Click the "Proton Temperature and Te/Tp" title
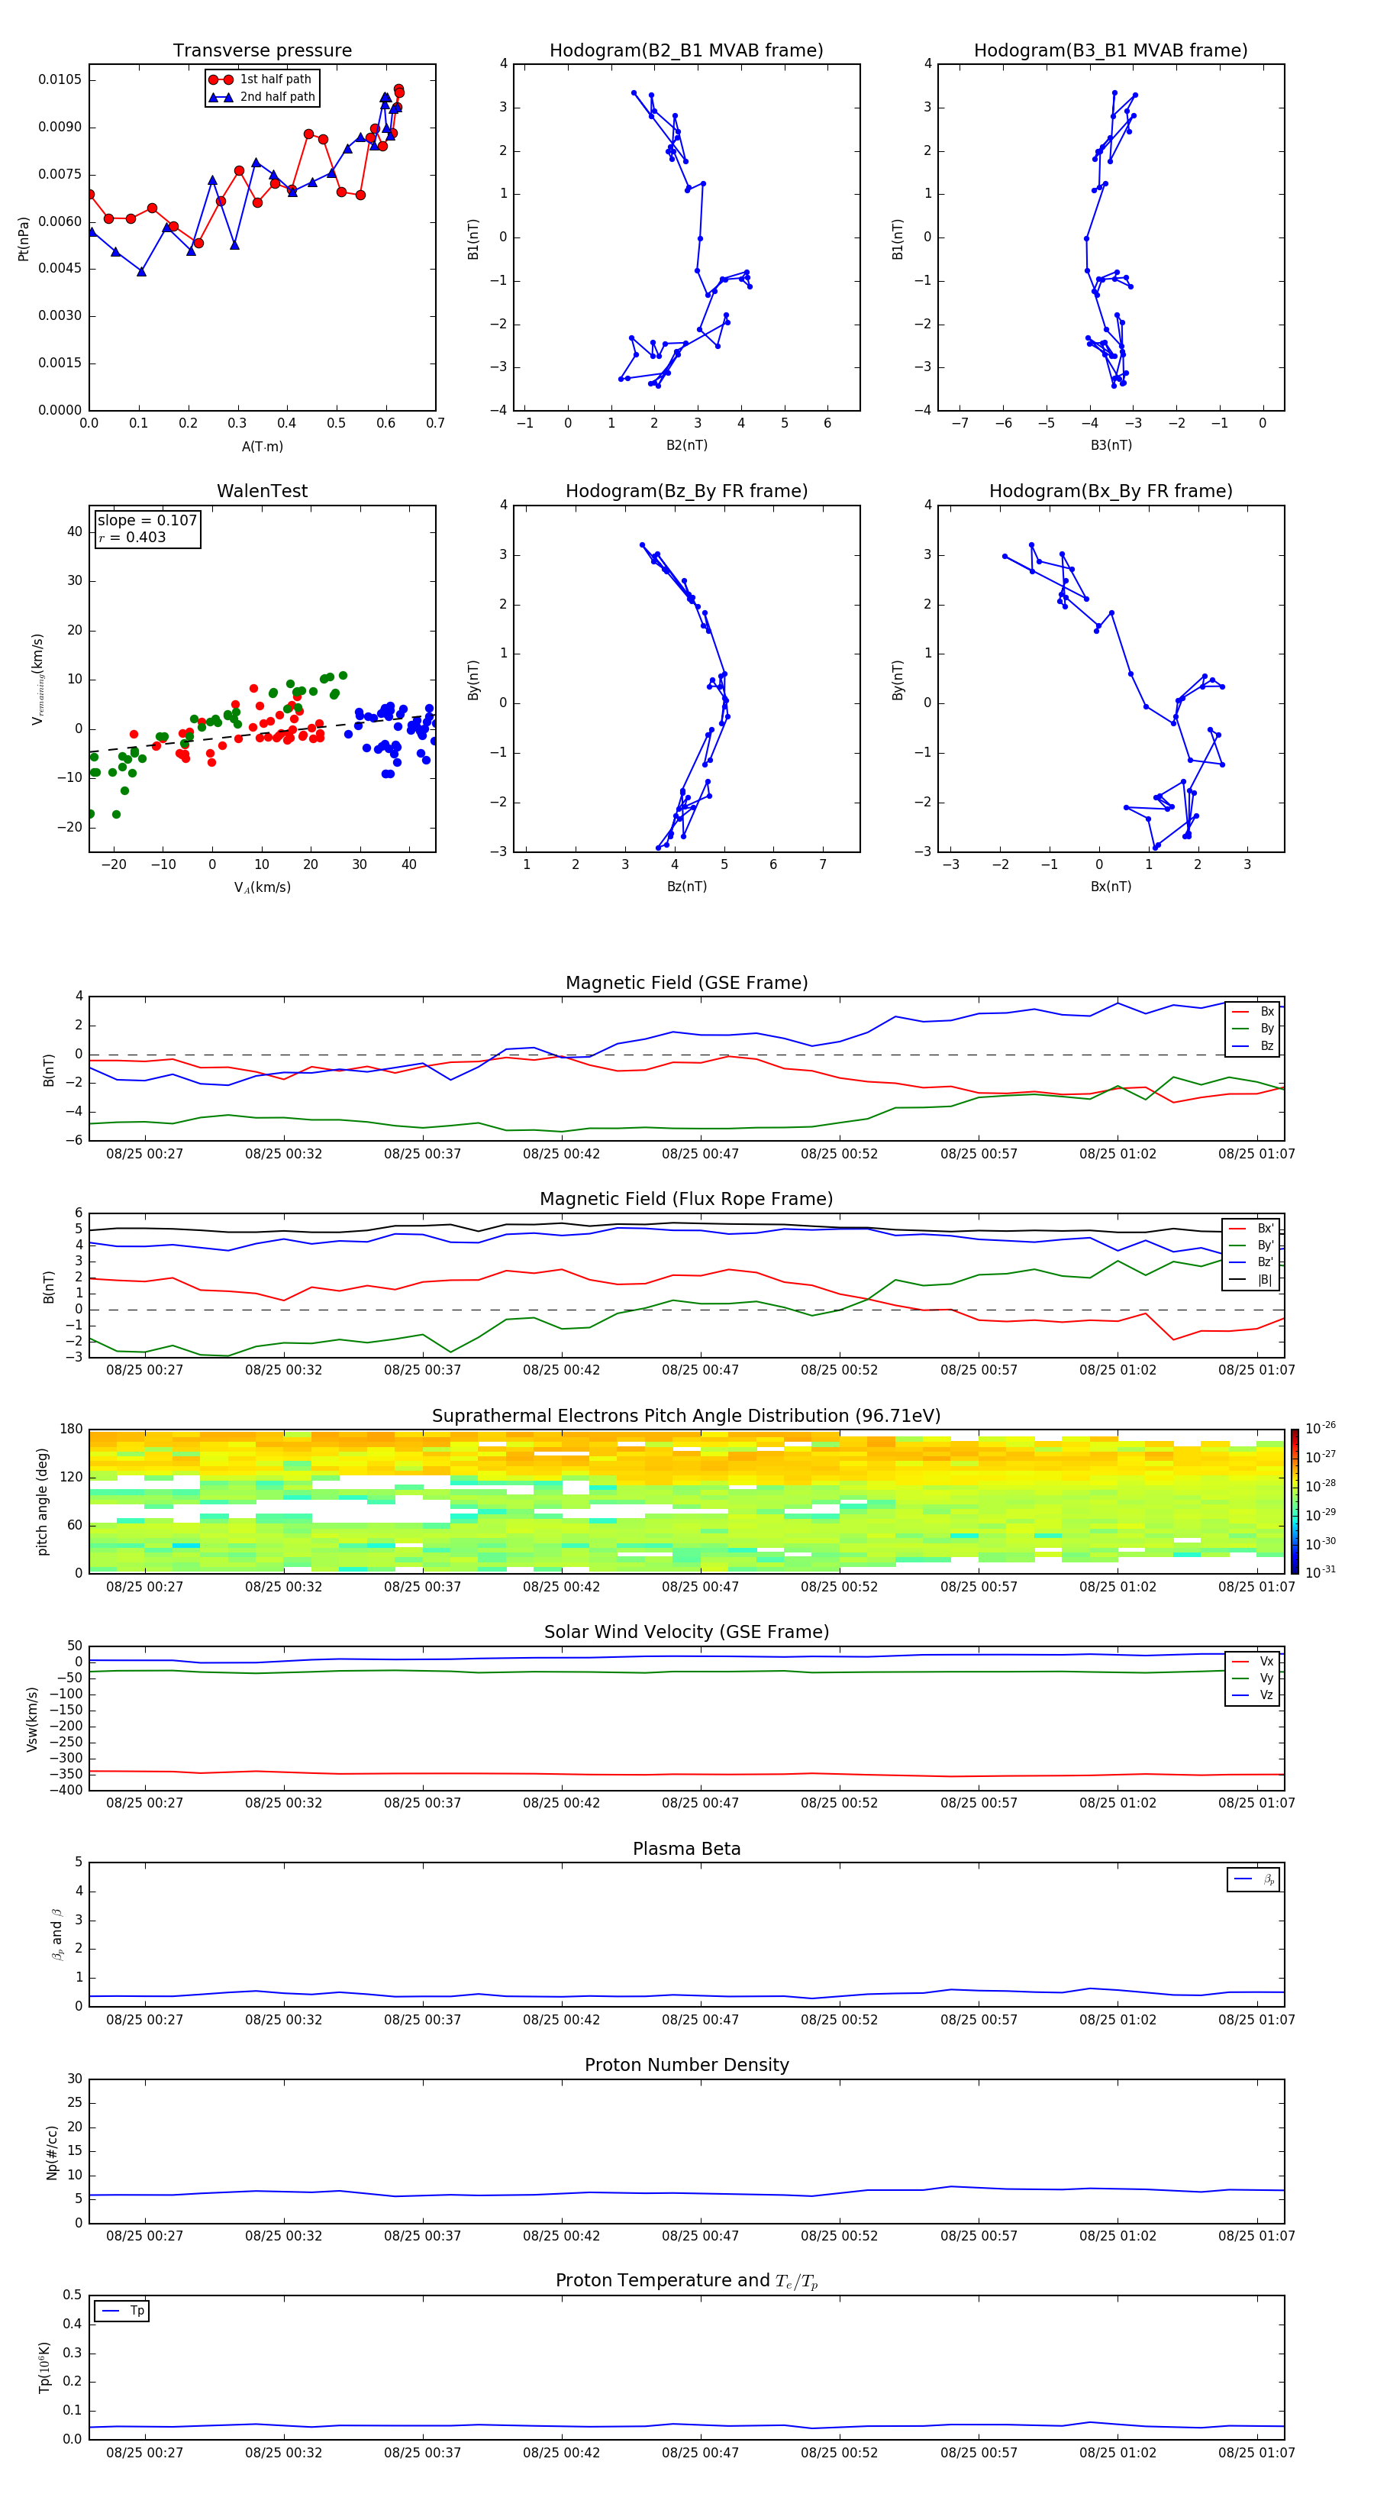 (686, 2280)
